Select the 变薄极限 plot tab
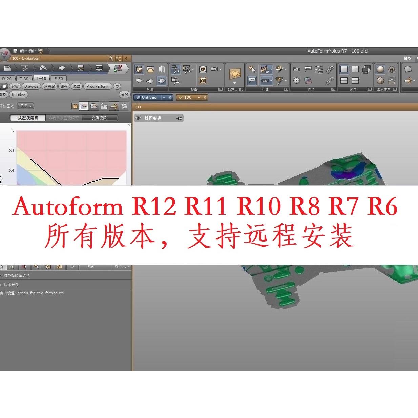Viewport: 418px width, 418px height. click(99, 118)
